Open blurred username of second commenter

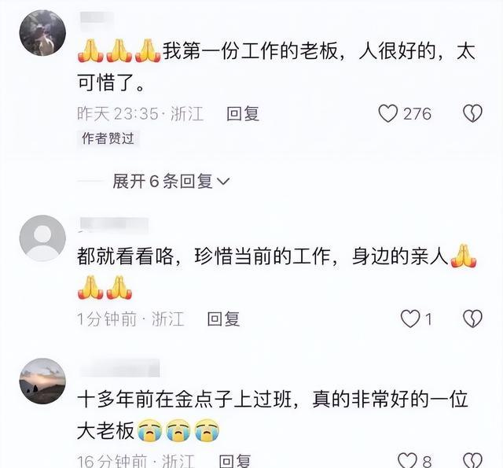coord(114,223)
